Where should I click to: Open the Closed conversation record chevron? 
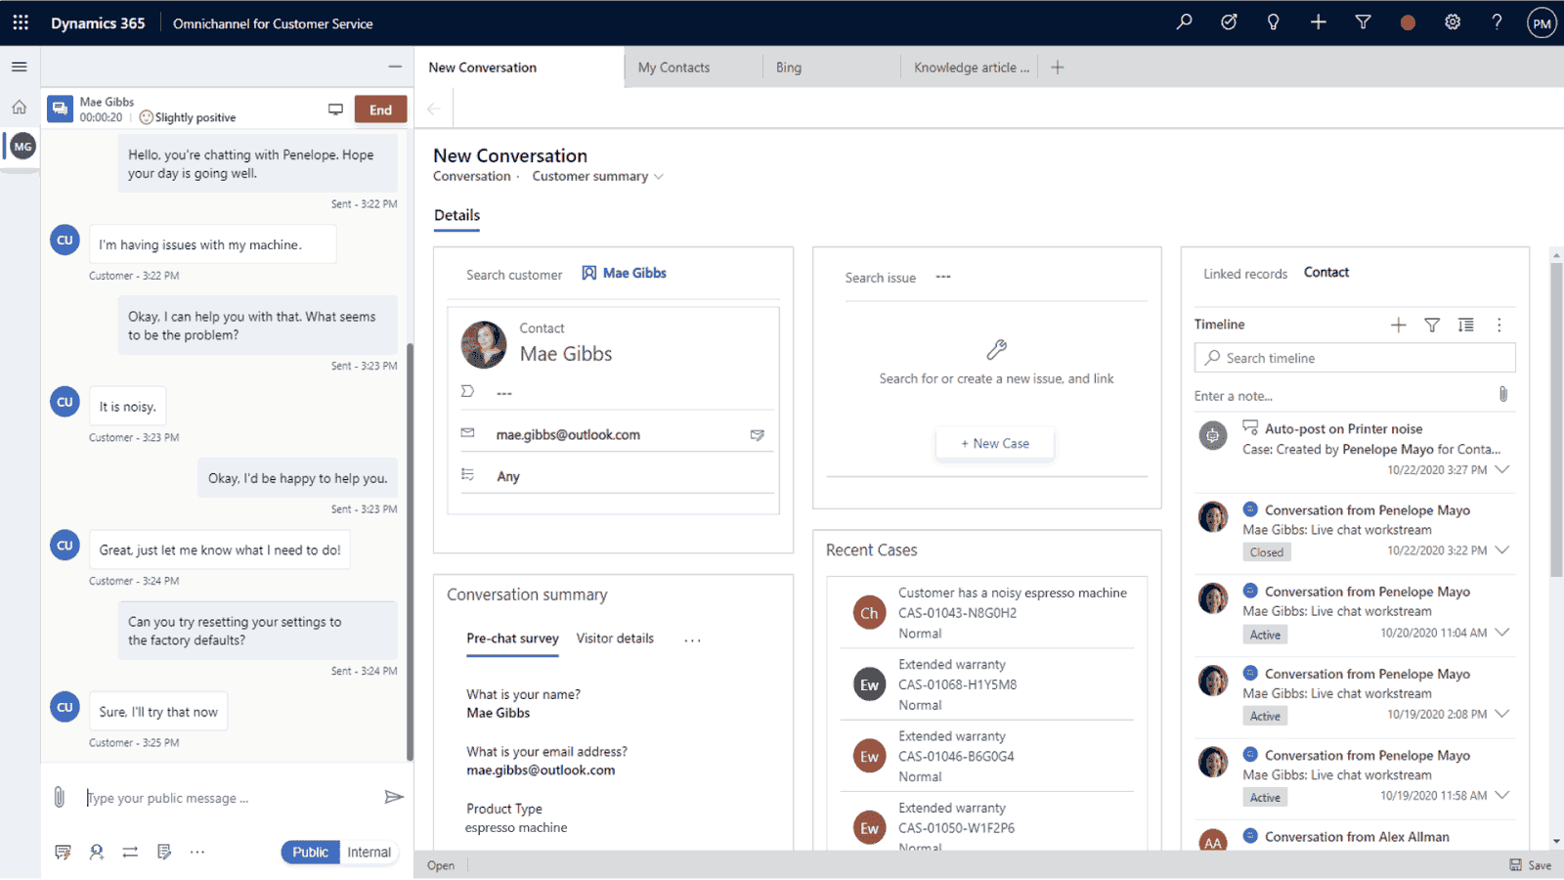[x=1502, y=550]
